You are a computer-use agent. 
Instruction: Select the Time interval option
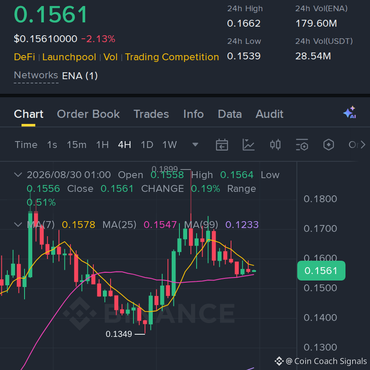point(26,145)
